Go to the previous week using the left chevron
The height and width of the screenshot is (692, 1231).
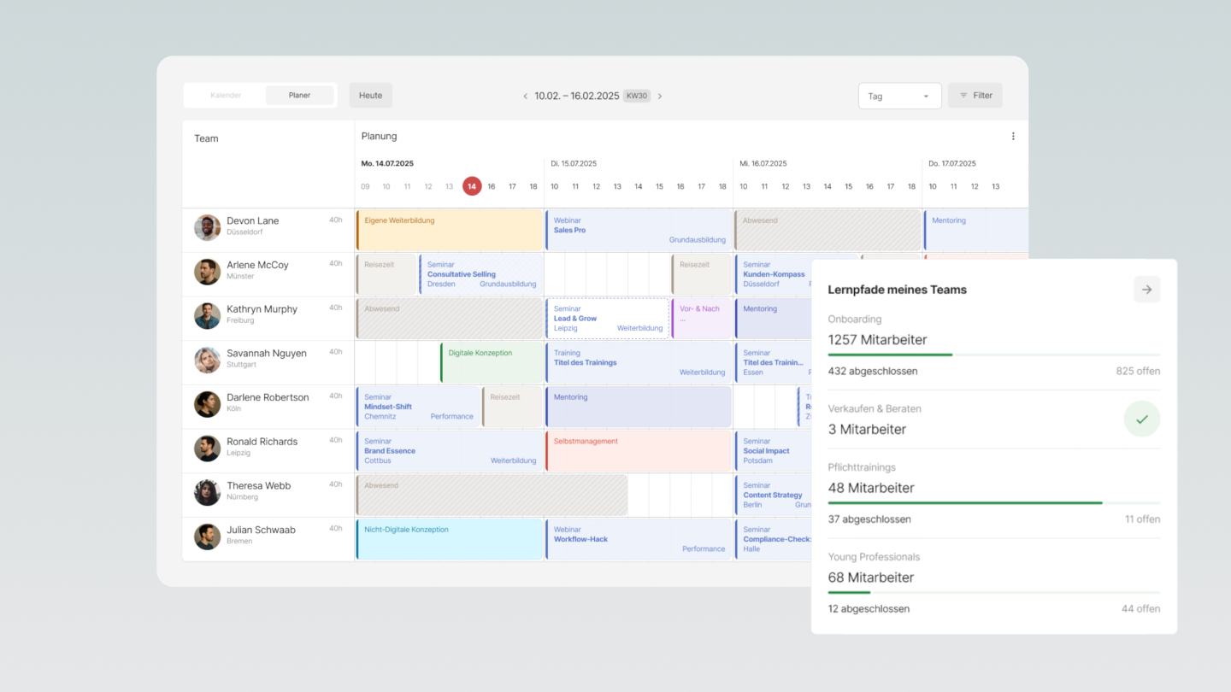point(525,96)
